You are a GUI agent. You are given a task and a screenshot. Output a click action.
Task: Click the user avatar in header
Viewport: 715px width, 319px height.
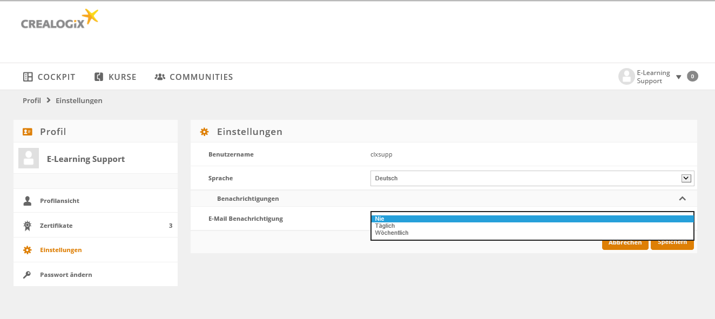[626, 77]
